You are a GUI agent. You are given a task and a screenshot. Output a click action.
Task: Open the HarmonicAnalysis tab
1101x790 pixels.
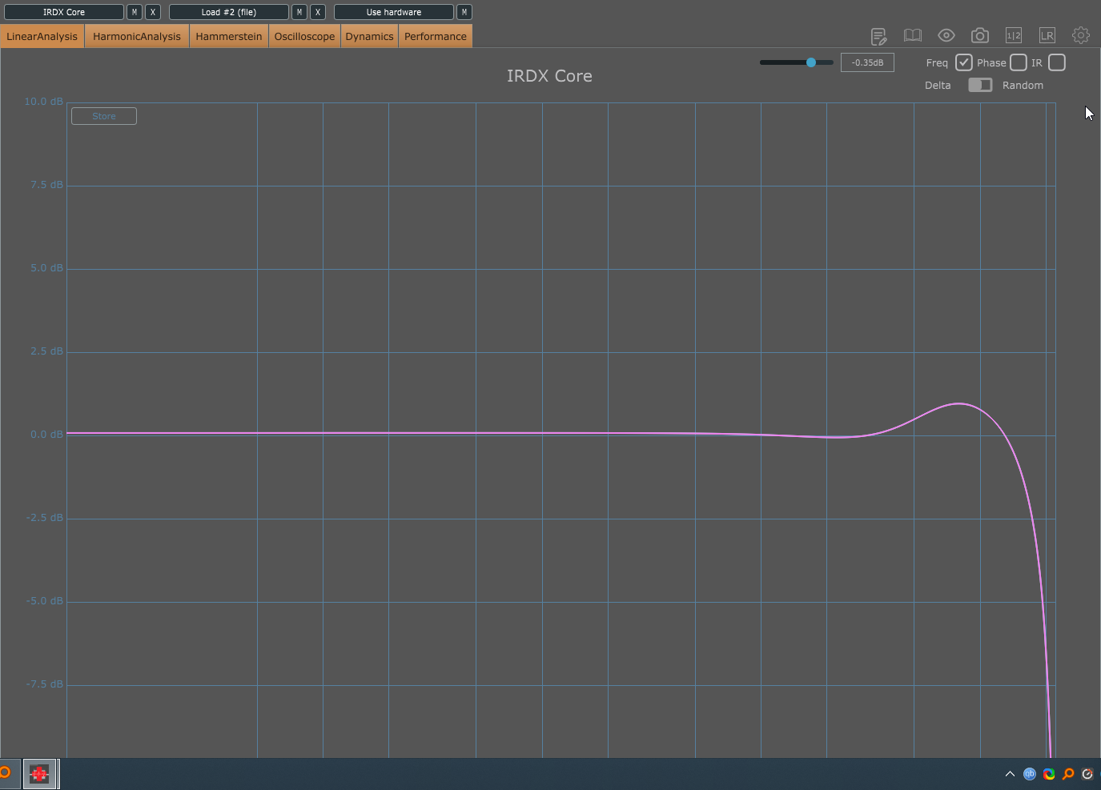coord(137,36)
